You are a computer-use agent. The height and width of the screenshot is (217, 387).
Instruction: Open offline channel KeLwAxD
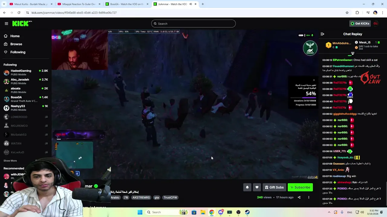pyautogui.click(x=26, y=152)
